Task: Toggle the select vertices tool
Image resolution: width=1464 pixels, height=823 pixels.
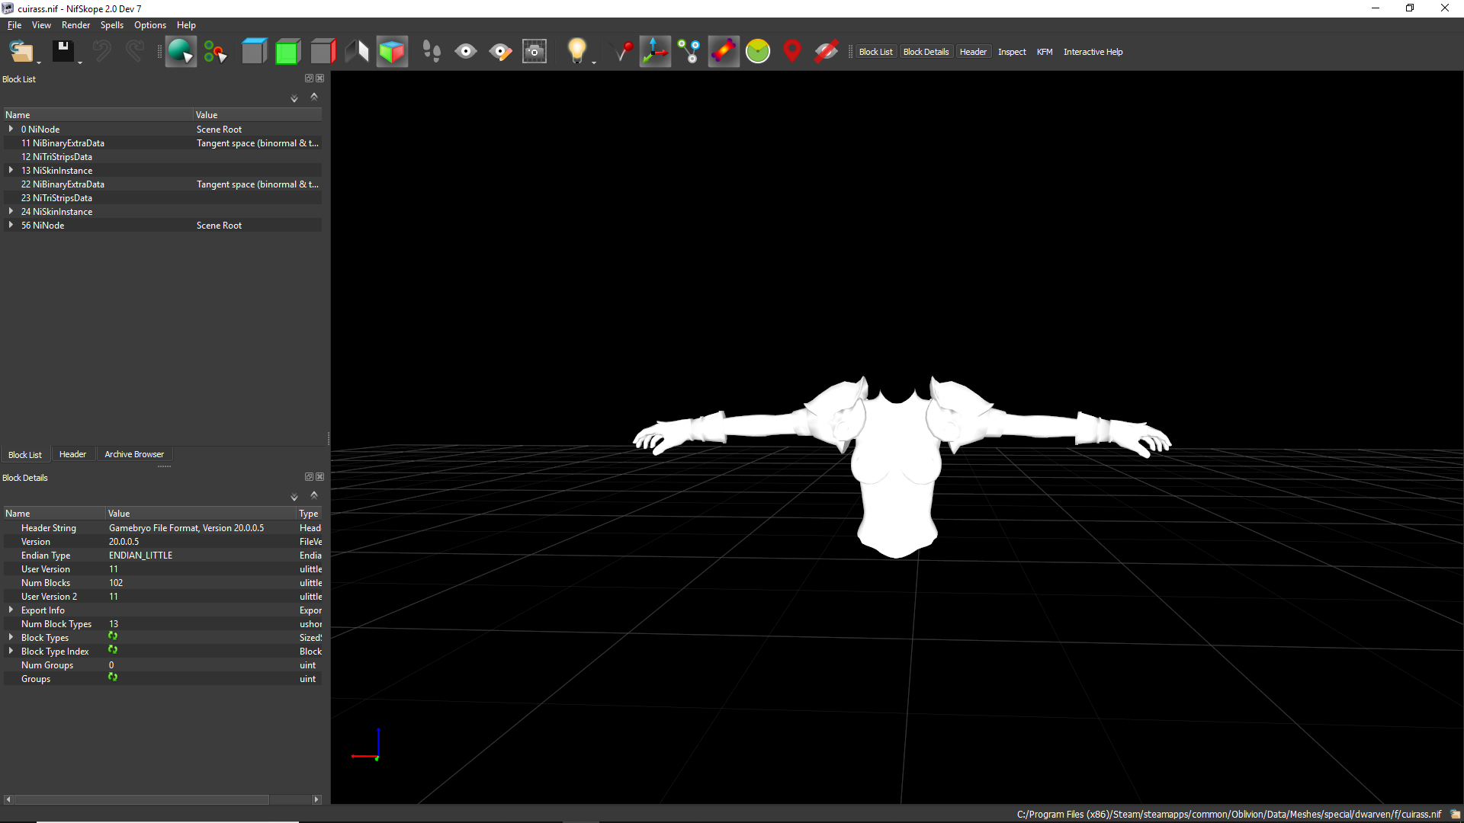Action: pos(216,52)
